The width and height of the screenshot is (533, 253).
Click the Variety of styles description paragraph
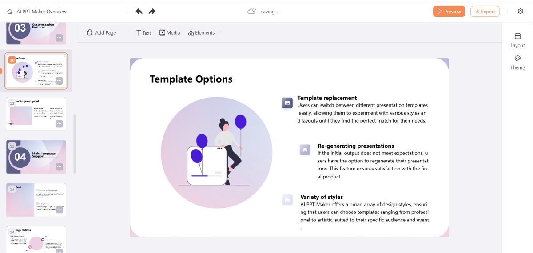365,216
